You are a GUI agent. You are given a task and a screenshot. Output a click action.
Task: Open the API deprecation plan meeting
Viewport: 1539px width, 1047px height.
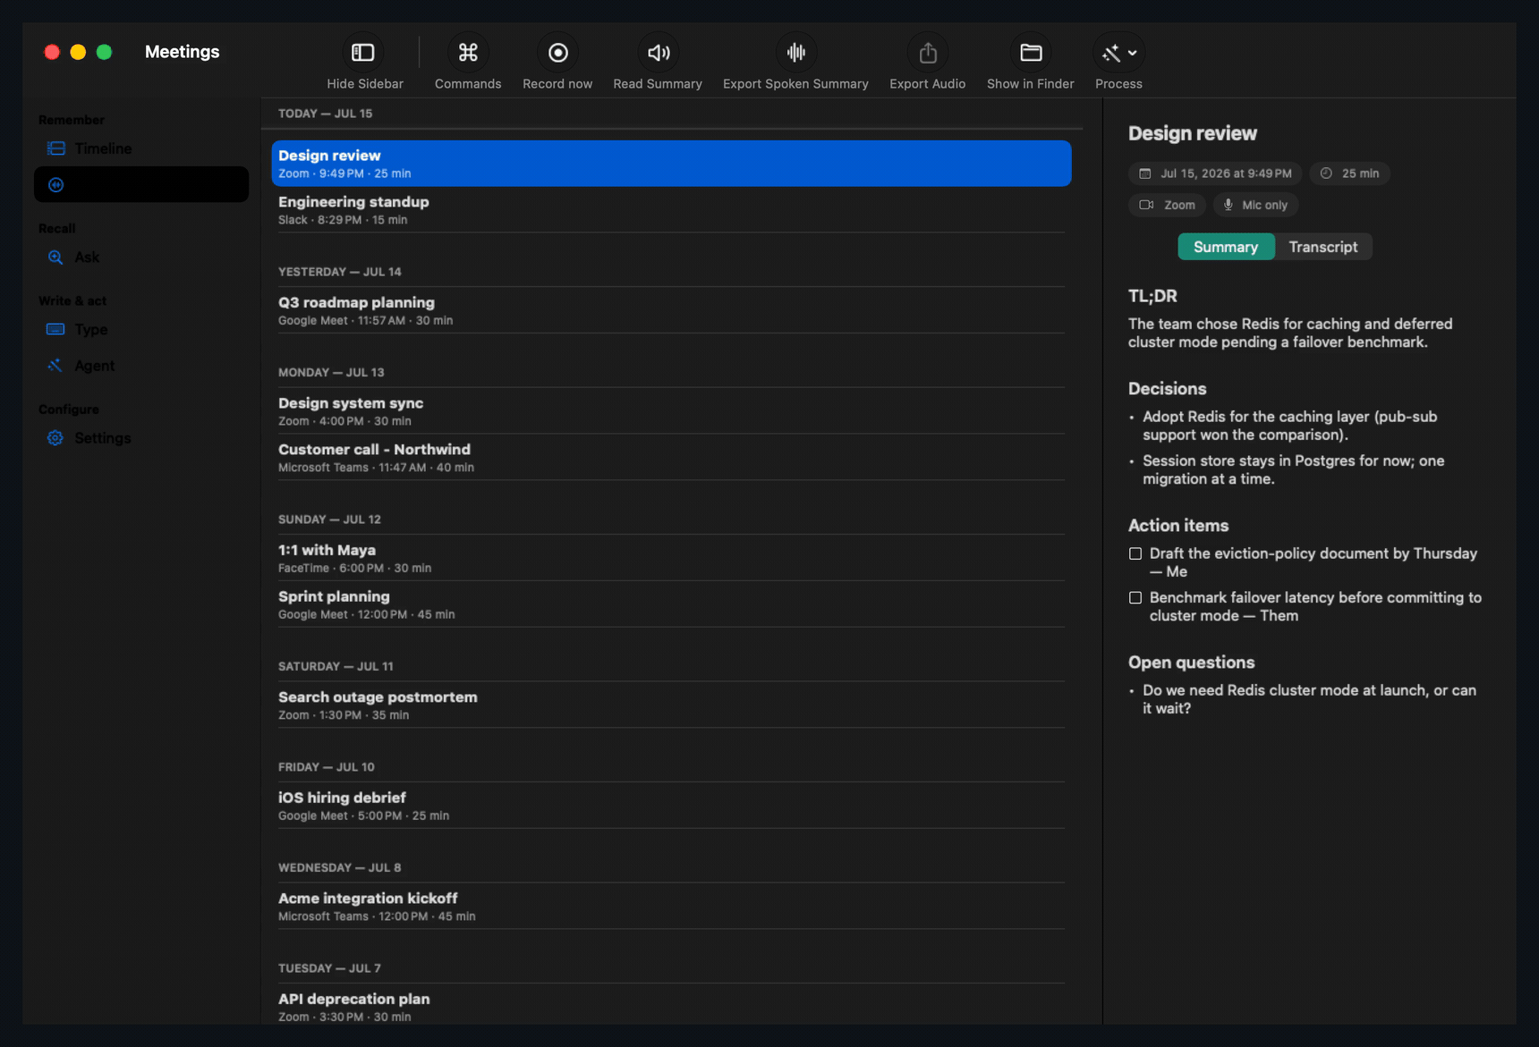[x=671, y=1006]
